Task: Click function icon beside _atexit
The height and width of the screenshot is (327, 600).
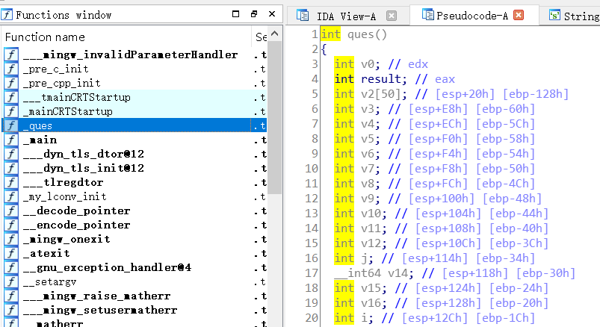Action: point(11,253)
